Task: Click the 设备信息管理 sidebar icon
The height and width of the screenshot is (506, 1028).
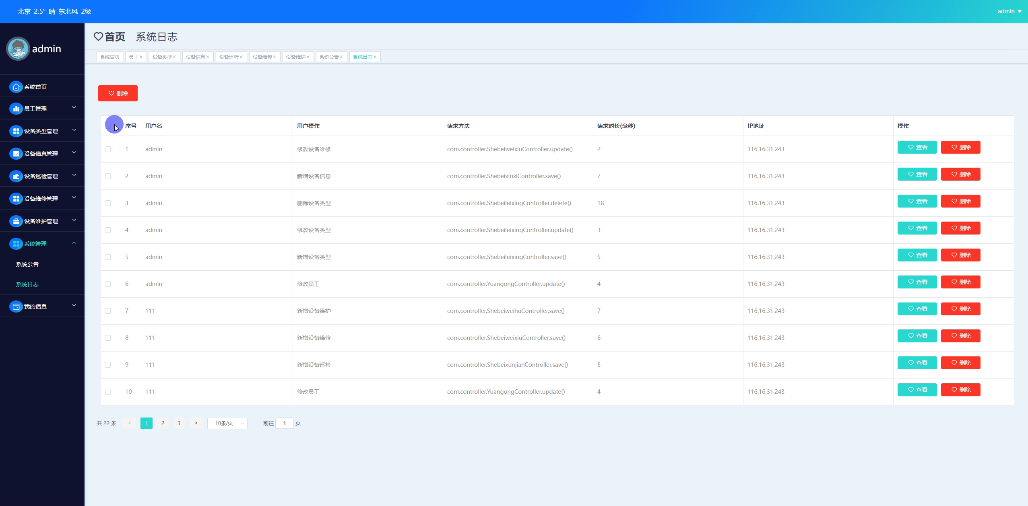Action: coord(16,154)
